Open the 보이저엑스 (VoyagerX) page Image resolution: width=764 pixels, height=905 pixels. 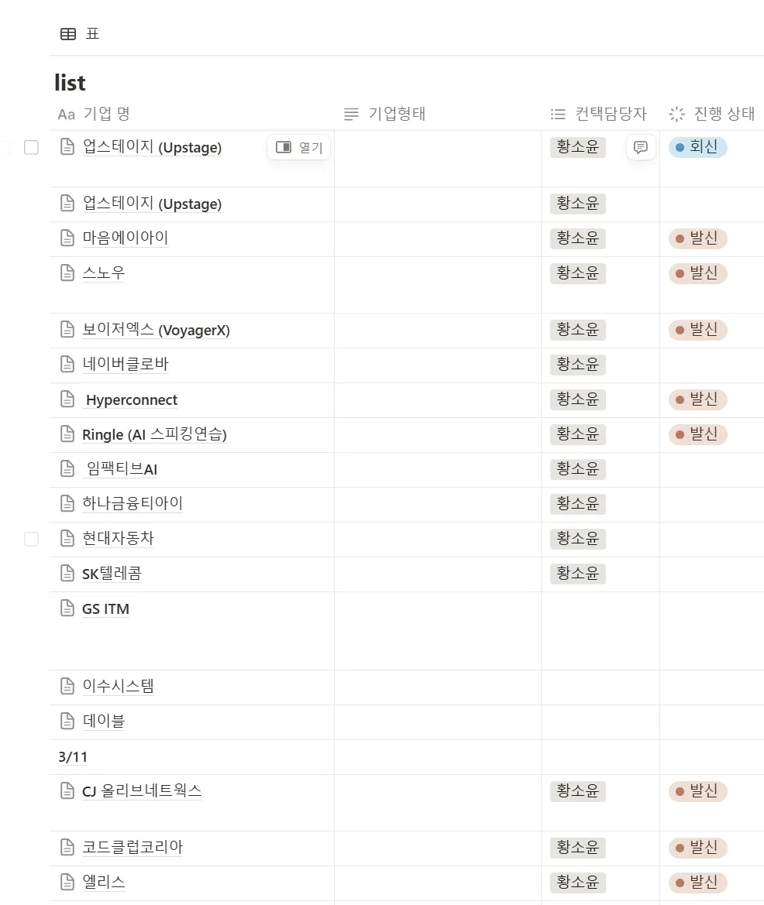tap(156, 330)
